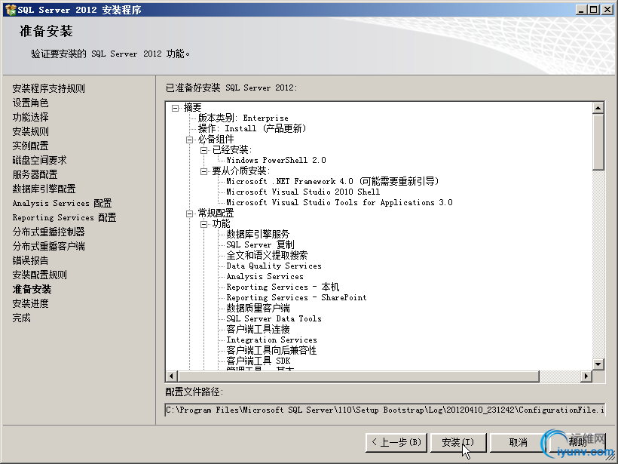Collapse the 要从介质安装 node

(x=203, y=171)
